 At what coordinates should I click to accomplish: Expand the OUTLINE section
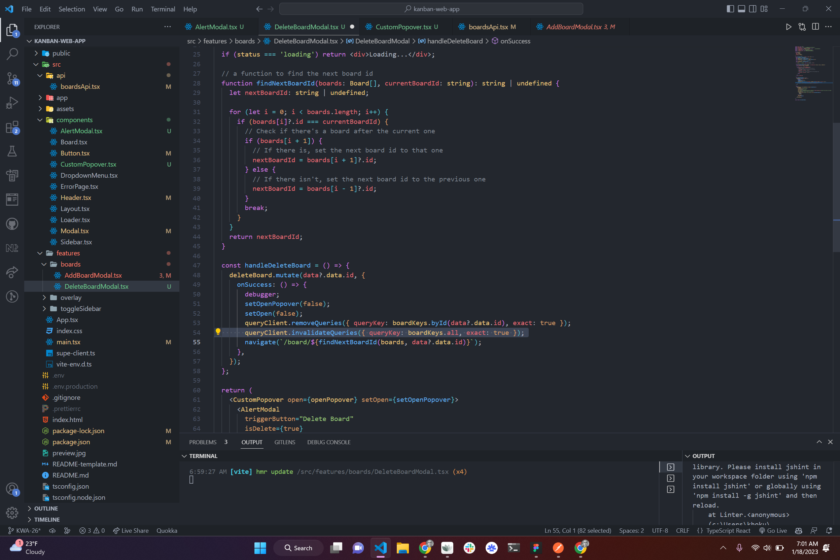[x=46, y=508]
